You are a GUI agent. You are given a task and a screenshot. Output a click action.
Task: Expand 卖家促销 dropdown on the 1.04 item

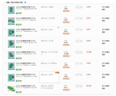67,11
